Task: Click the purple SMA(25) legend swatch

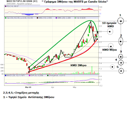Action: (57, 18)
